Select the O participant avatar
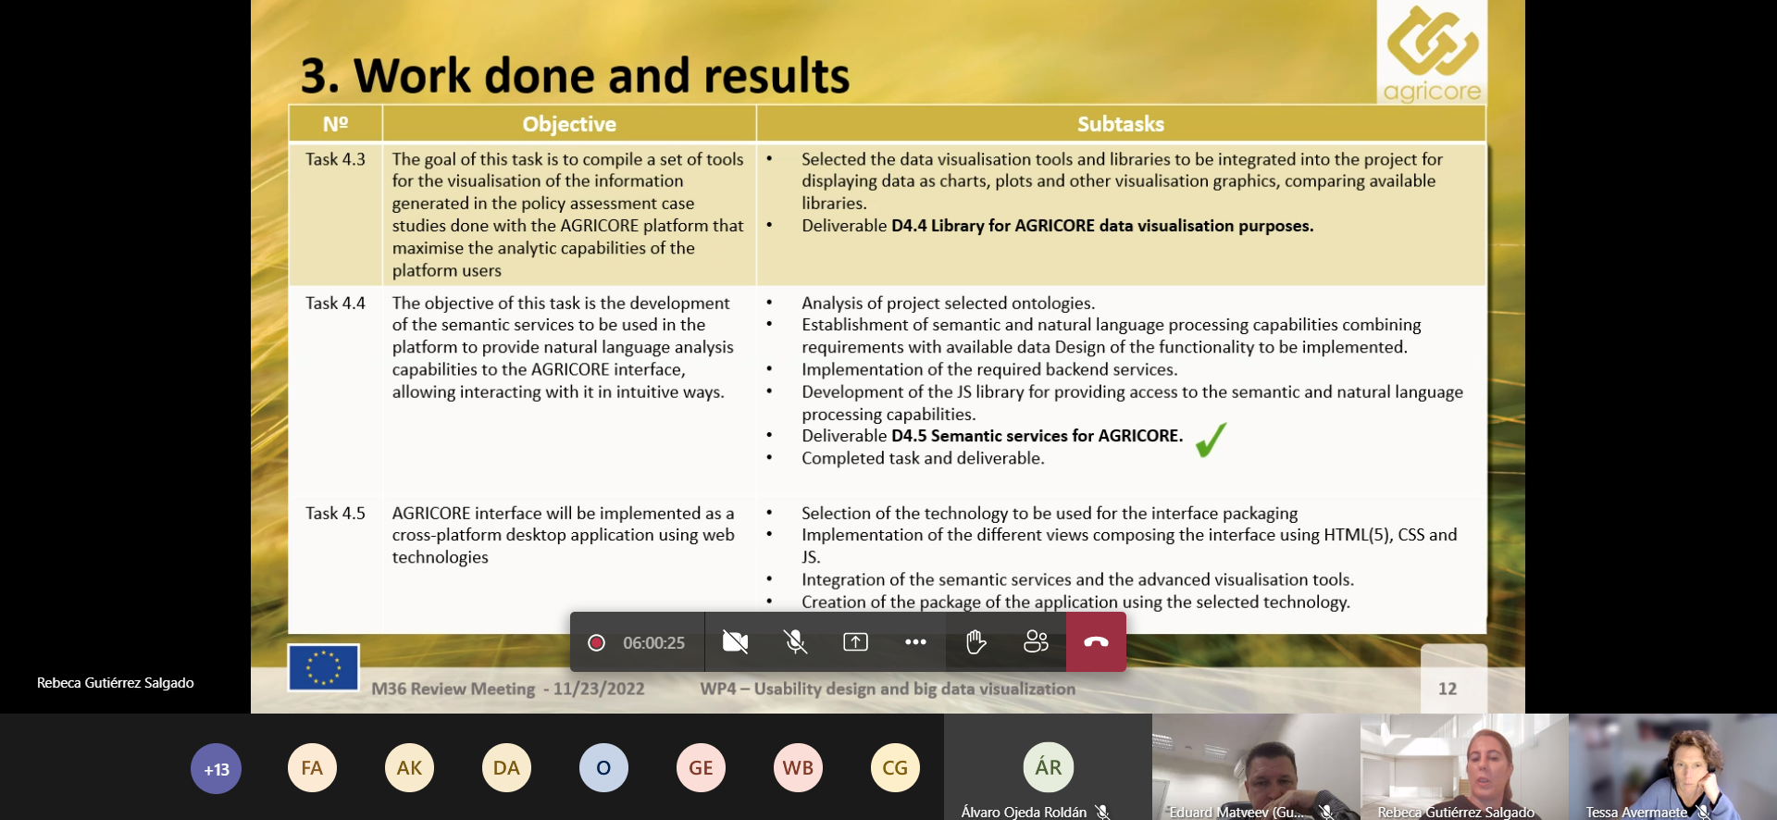Viewport: 1777px width, 820px height. [x=603, y=768]
